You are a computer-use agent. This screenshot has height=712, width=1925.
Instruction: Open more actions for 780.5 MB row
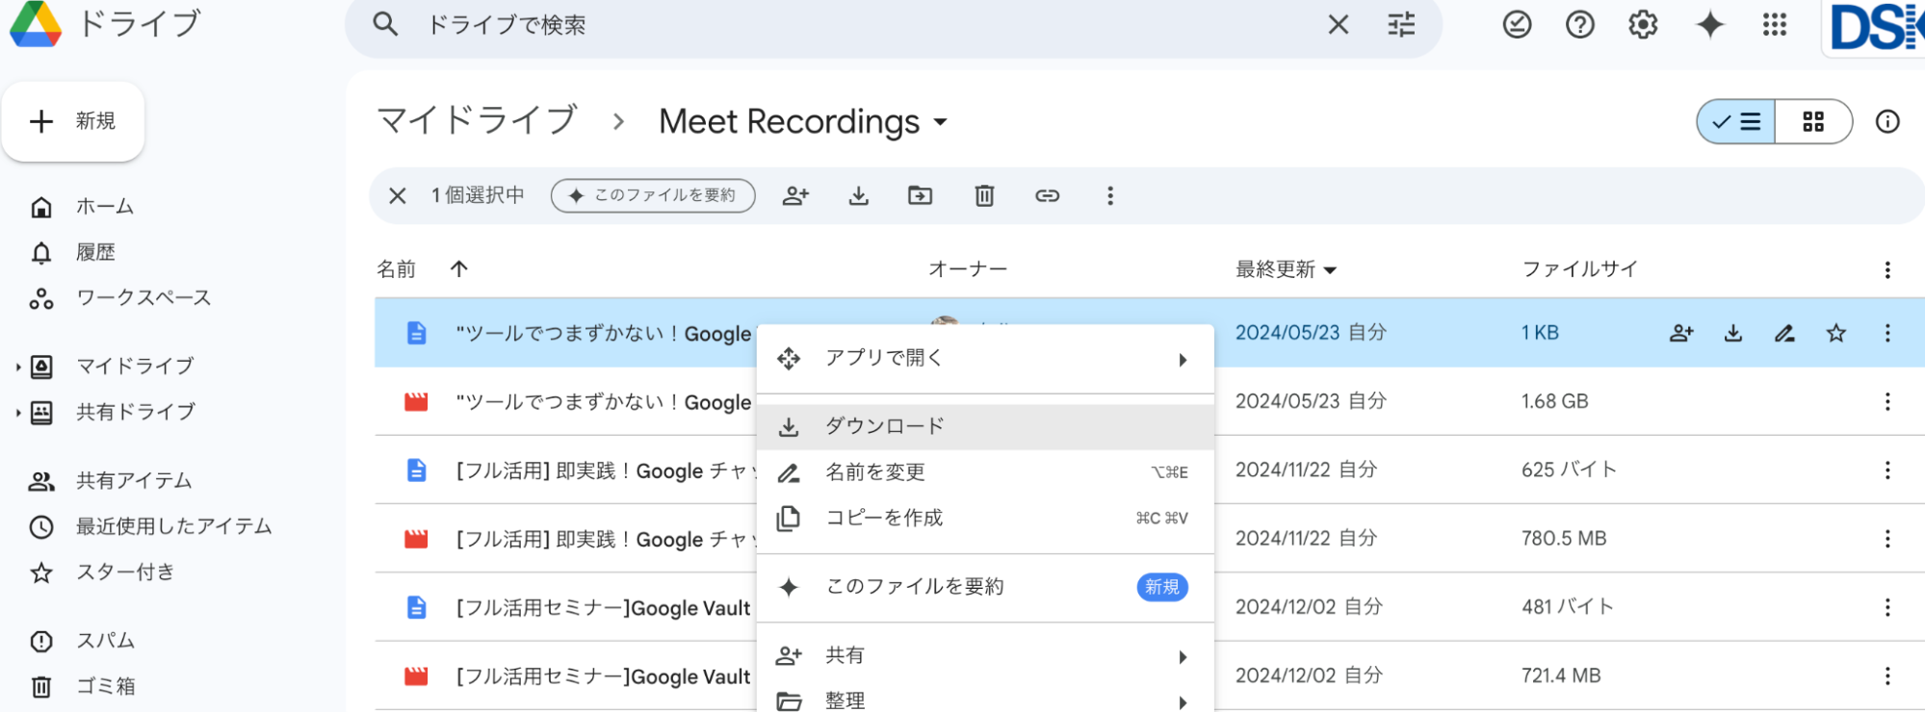[1887, 539]
